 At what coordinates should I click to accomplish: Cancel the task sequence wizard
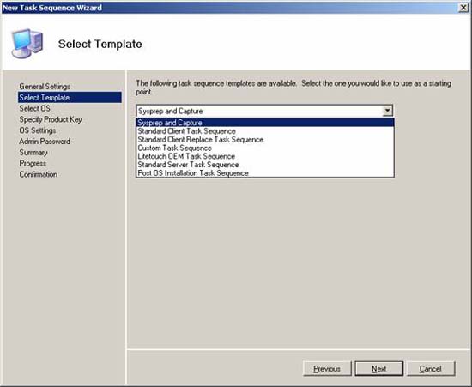tap(431, 369)
